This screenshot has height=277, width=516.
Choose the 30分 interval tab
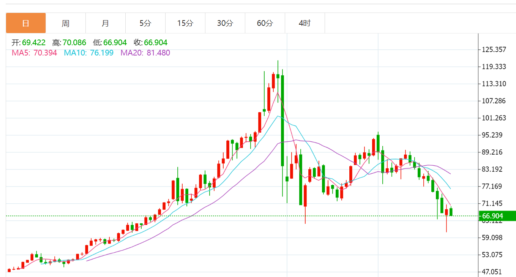tap(225, 23)
